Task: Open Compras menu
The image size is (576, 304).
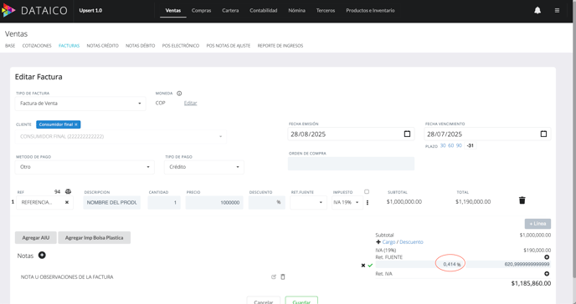Action: coord(201,11)
